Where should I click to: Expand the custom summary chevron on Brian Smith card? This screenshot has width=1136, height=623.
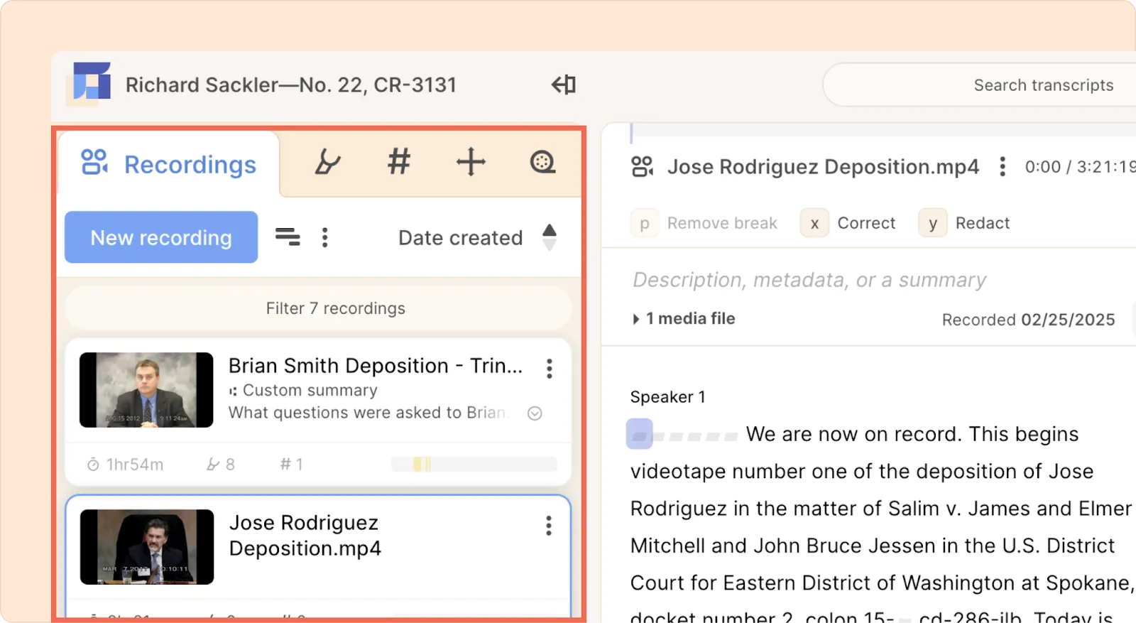535,413
